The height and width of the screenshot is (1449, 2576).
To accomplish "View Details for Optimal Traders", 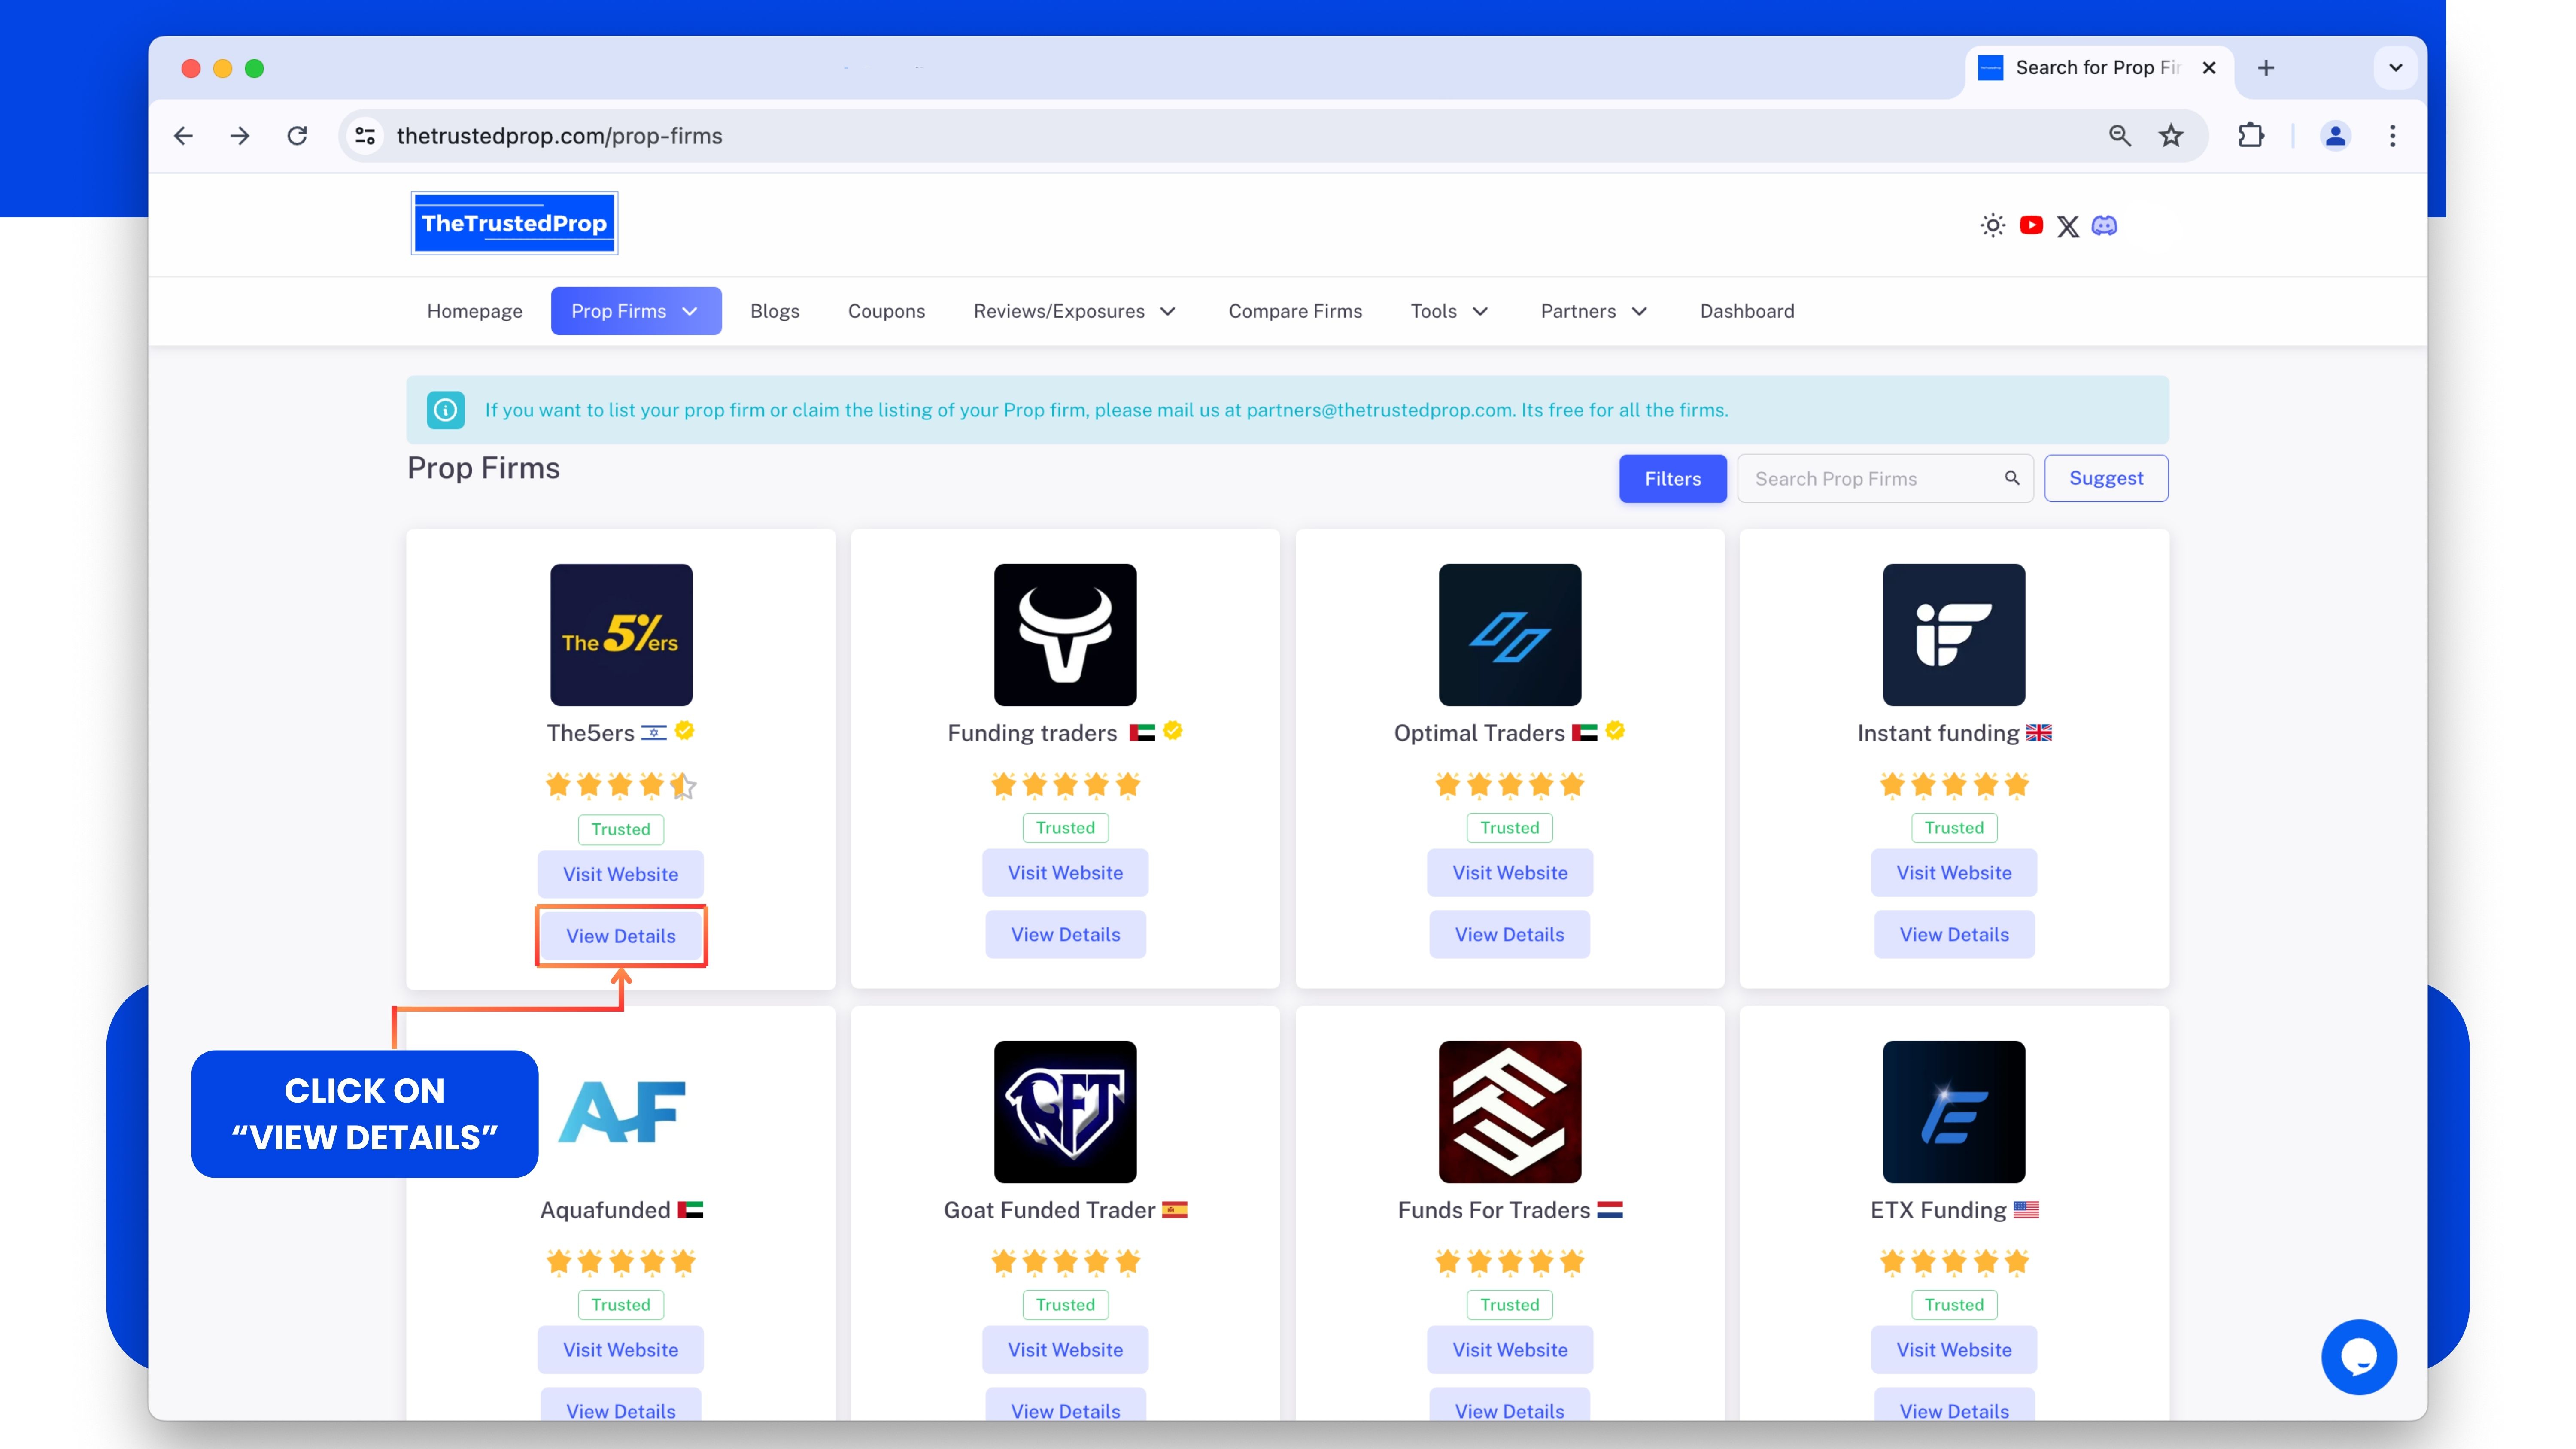I will pyautogui.click(x=1510, y=934).
